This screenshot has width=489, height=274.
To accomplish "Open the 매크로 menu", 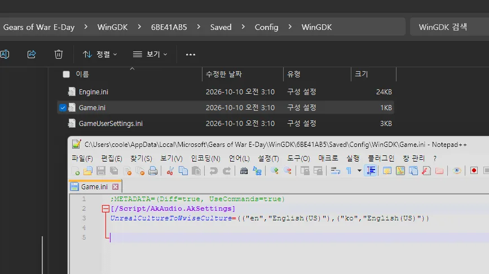I will 328,158.
